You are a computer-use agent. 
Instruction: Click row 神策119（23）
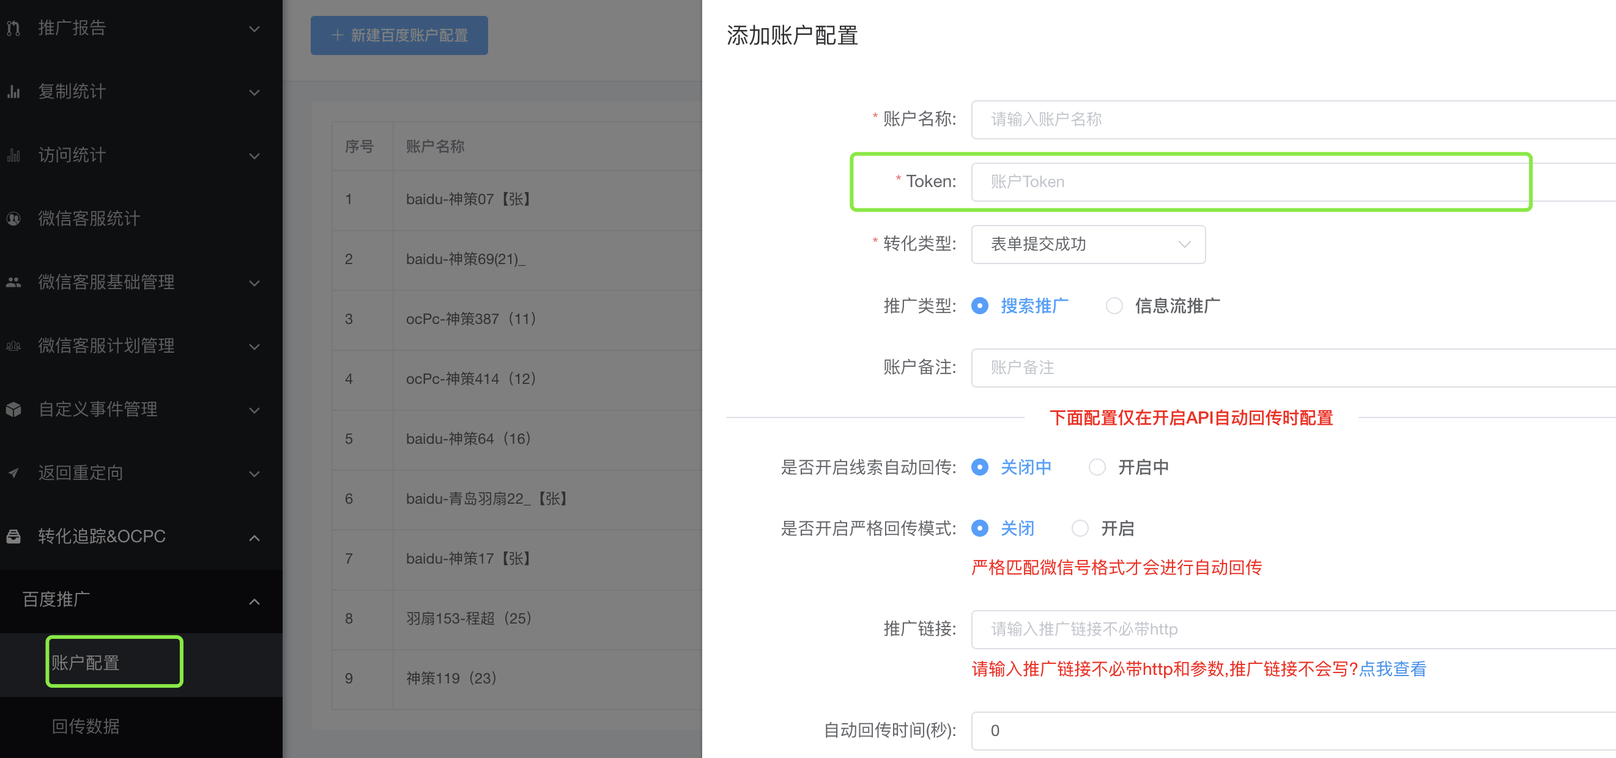pos(516,679)
